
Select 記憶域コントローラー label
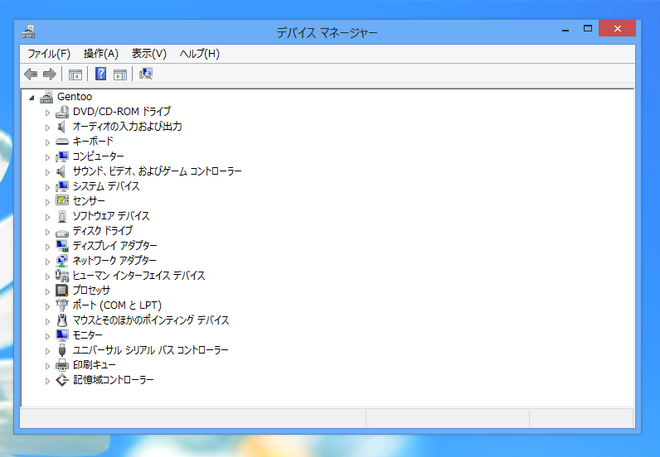click(x=114, y=380)
